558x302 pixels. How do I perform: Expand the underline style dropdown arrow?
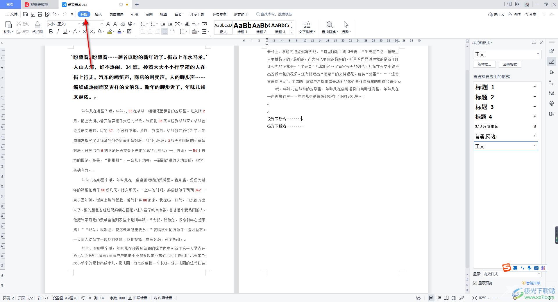coord(69,31)
